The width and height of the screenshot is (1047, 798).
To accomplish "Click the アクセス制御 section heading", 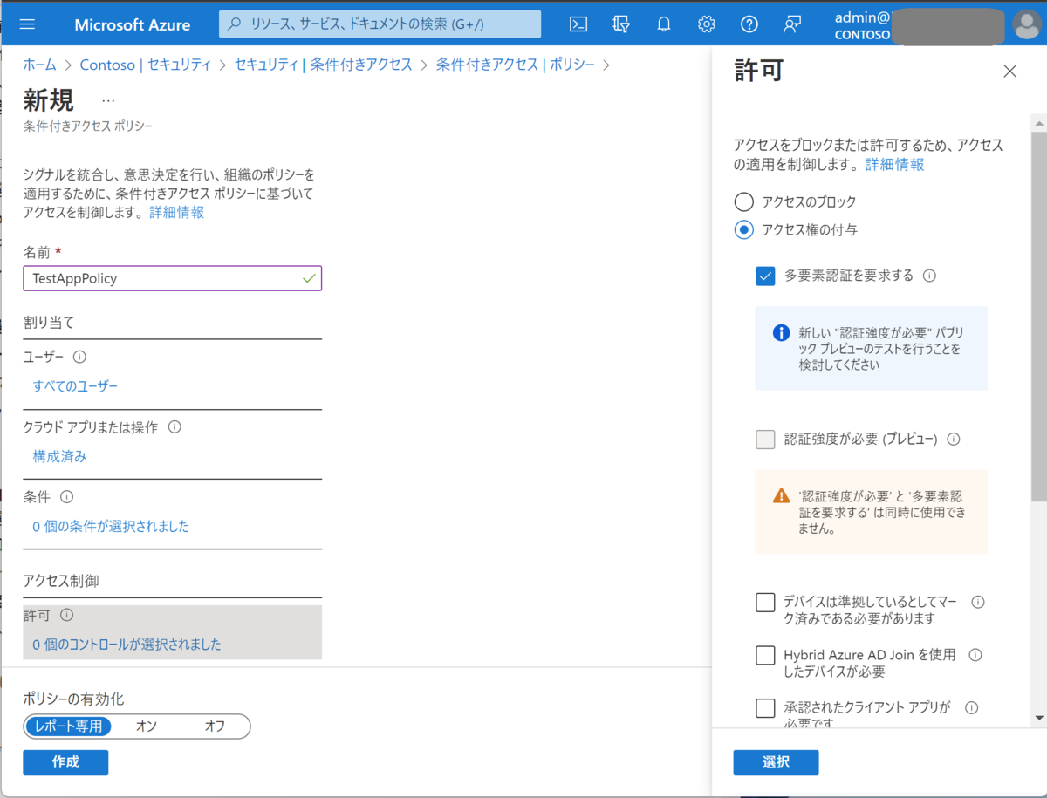I will (x=62, y=580).
